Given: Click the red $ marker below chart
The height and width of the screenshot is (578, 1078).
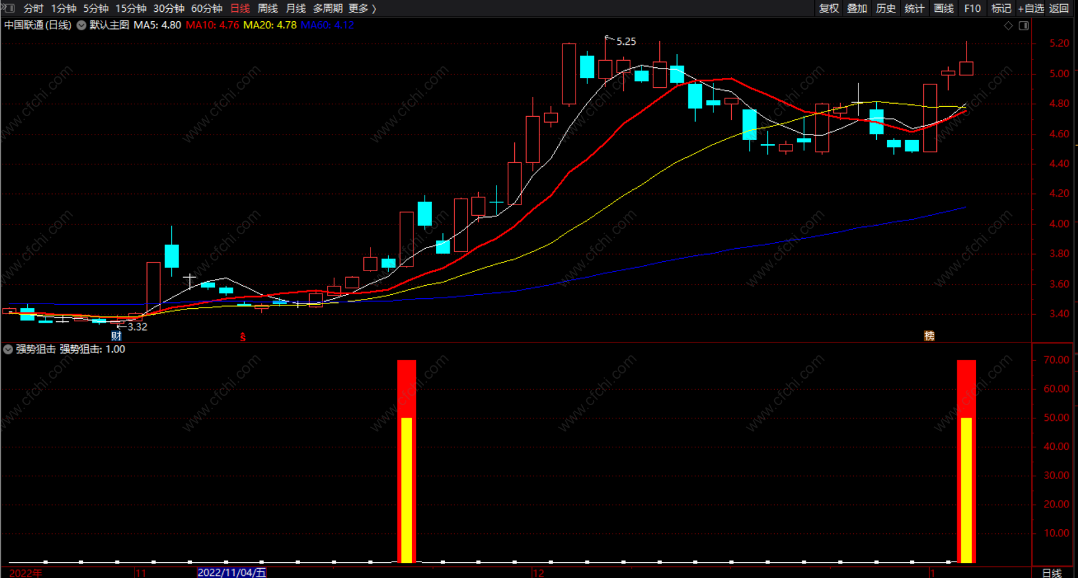Looking at the screenshot, I should coord(243,337).
